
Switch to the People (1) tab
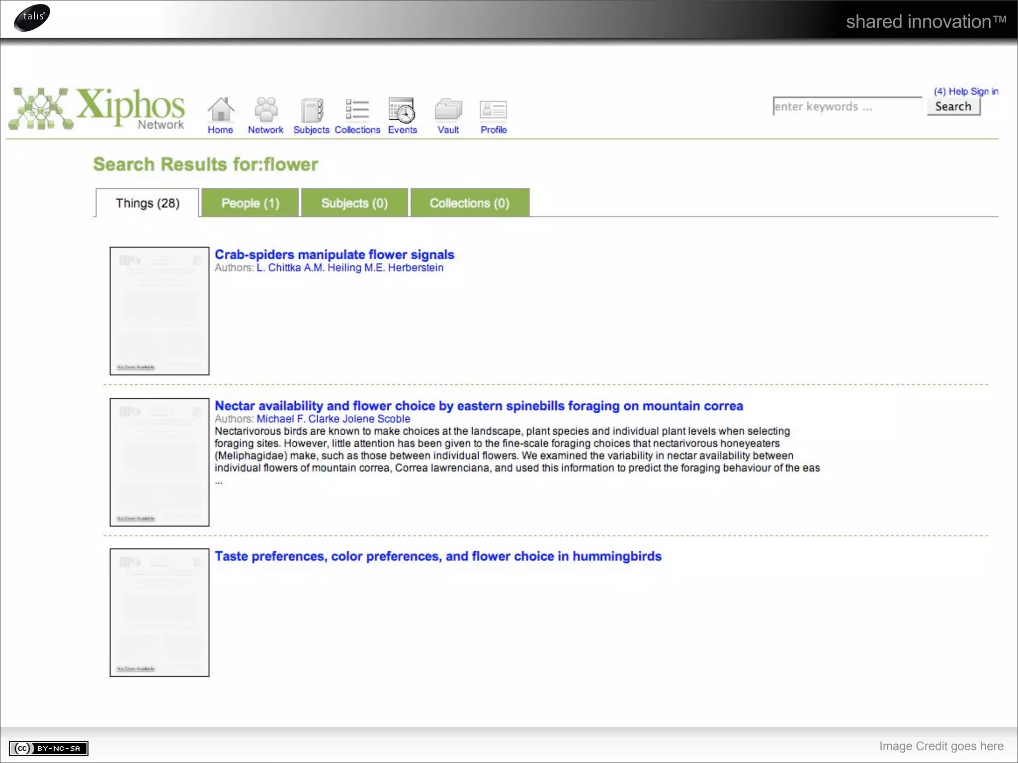pyautogui.click(x=250, y=203)
